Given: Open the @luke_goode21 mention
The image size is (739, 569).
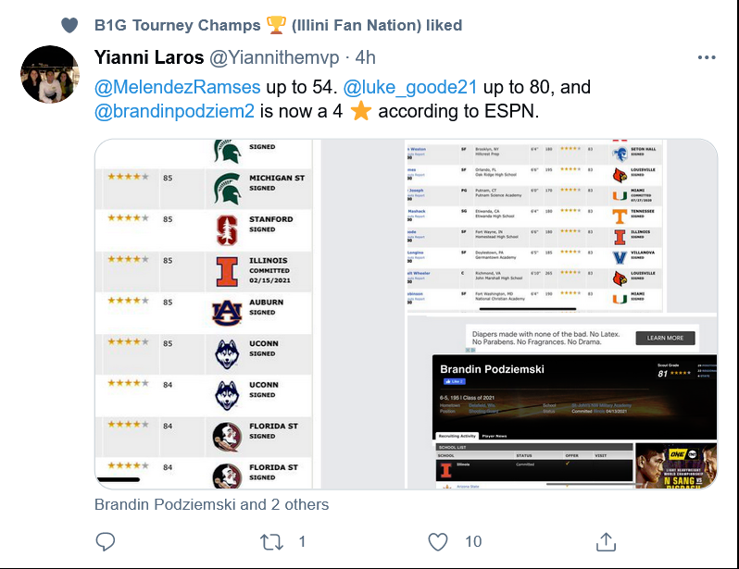Looking at the screenshot, I should (x=410, y=88).
